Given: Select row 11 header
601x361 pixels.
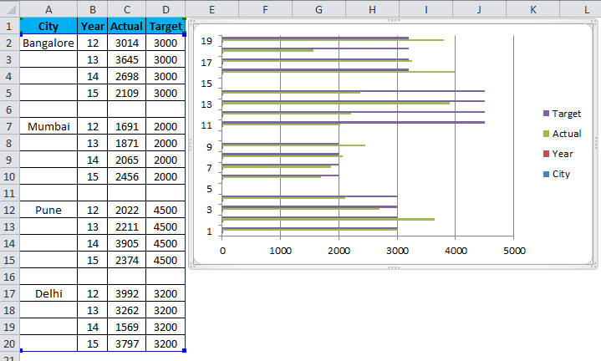Looking at the screenshot, I should (9, 193).
